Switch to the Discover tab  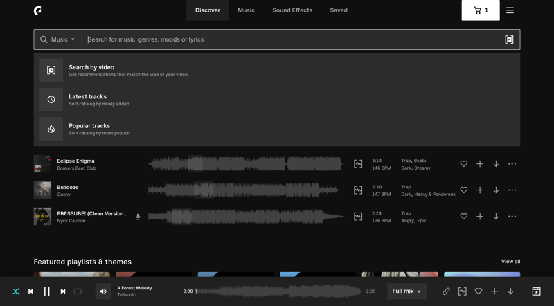207,10
